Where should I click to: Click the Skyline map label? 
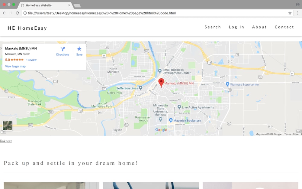tap(117, 130)
